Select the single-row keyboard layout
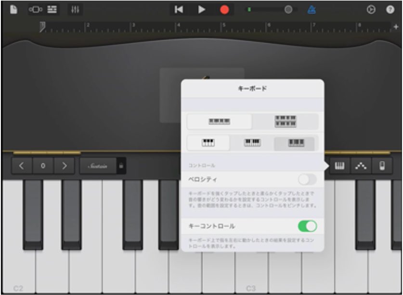The width and height of the screenshot is (403, 295). 219,122
